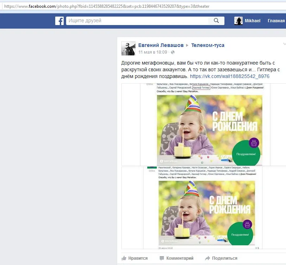Screen dimensions: 286x265
Task: Focus the 'Ищите друзей' search field
Action: [x=137, y=21]
